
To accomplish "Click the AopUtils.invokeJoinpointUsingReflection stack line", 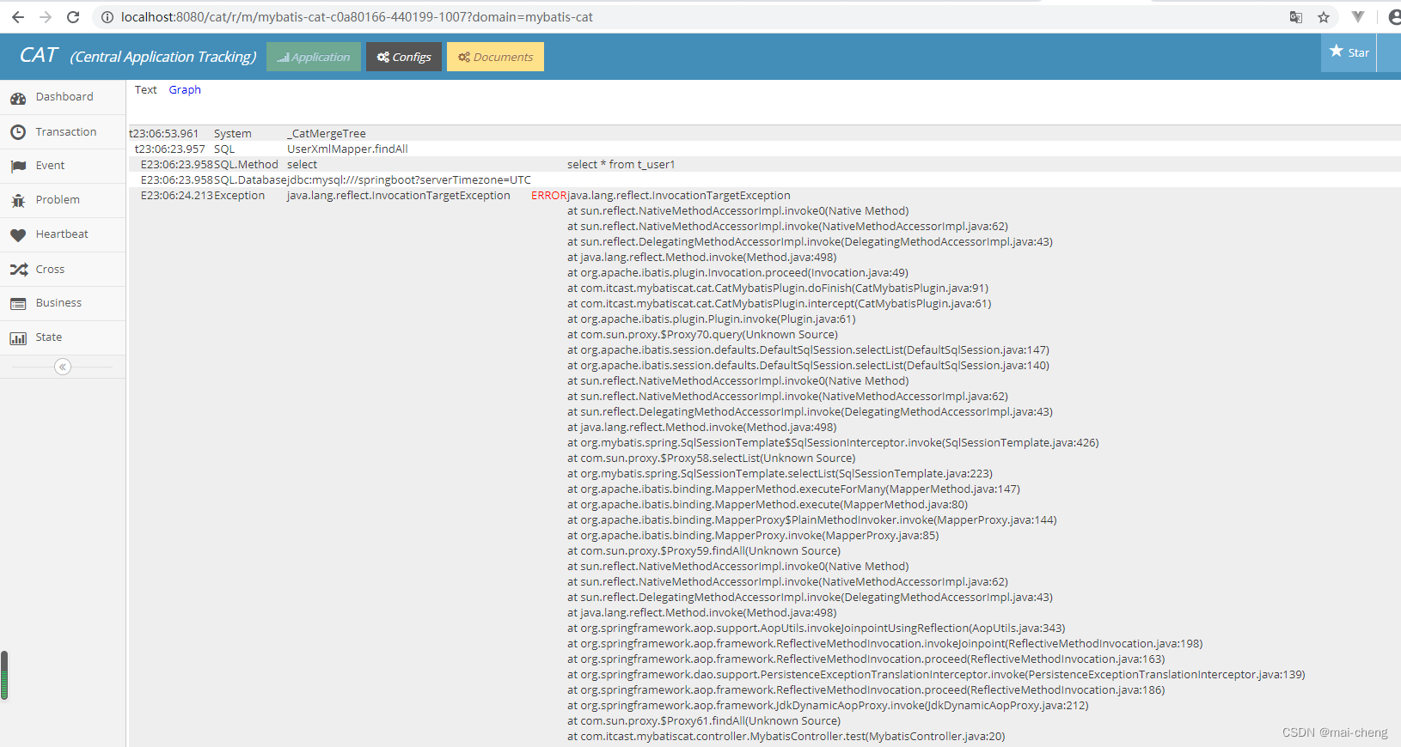I will click(817, 628).
